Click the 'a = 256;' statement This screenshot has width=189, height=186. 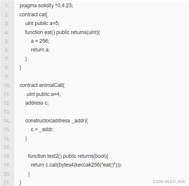[40, 41]
